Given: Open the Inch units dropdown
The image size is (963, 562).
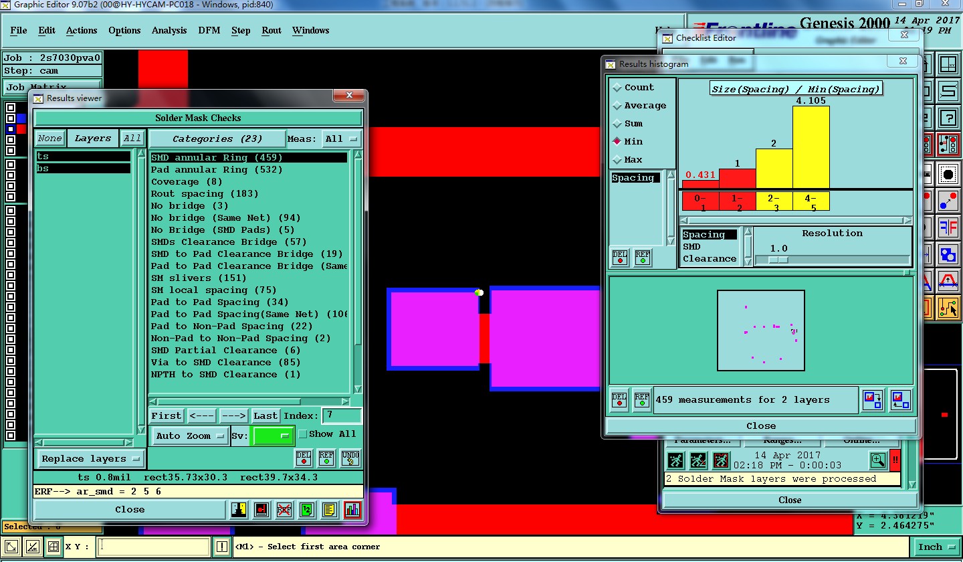Looking at the screenshot, I should (x=936, y=547).
